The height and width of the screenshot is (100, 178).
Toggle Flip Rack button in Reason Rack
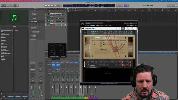click(123, 28)
